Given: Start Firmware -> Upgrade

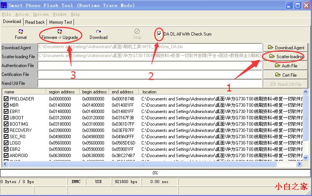Looking at the screenshot, I should point(60,34).
